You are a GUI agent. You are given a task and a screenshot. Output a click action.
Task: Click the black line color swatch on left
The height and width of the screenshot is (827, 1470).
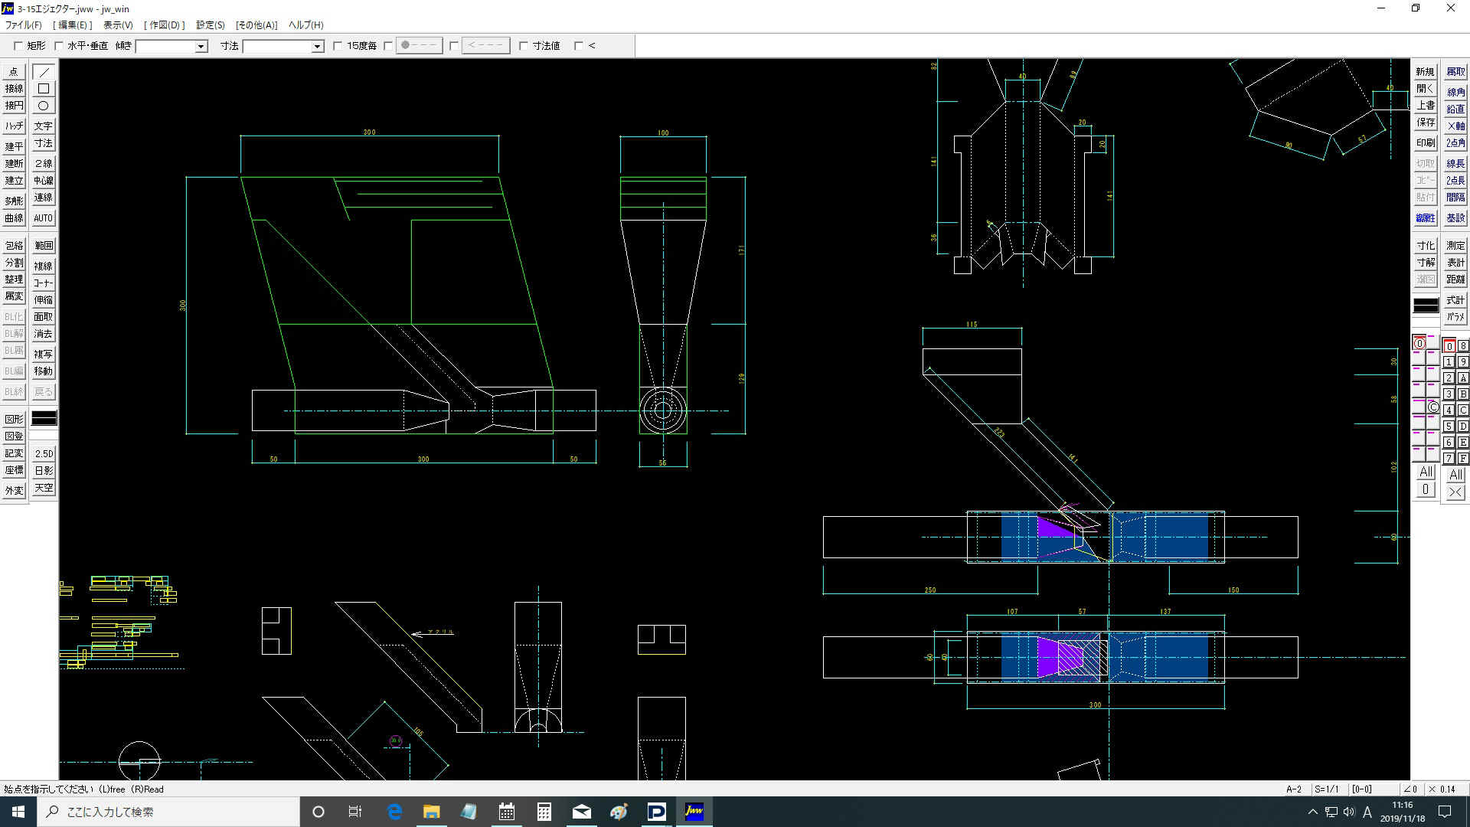pyautogui.click(x=44, y=419)
